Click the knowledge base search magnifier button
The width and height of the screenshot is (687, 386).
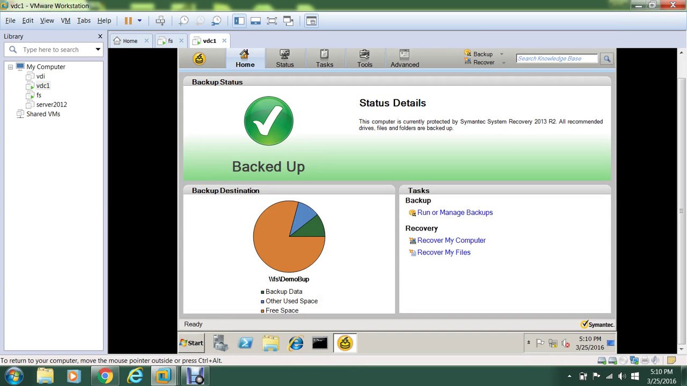[x=606, y=58]
